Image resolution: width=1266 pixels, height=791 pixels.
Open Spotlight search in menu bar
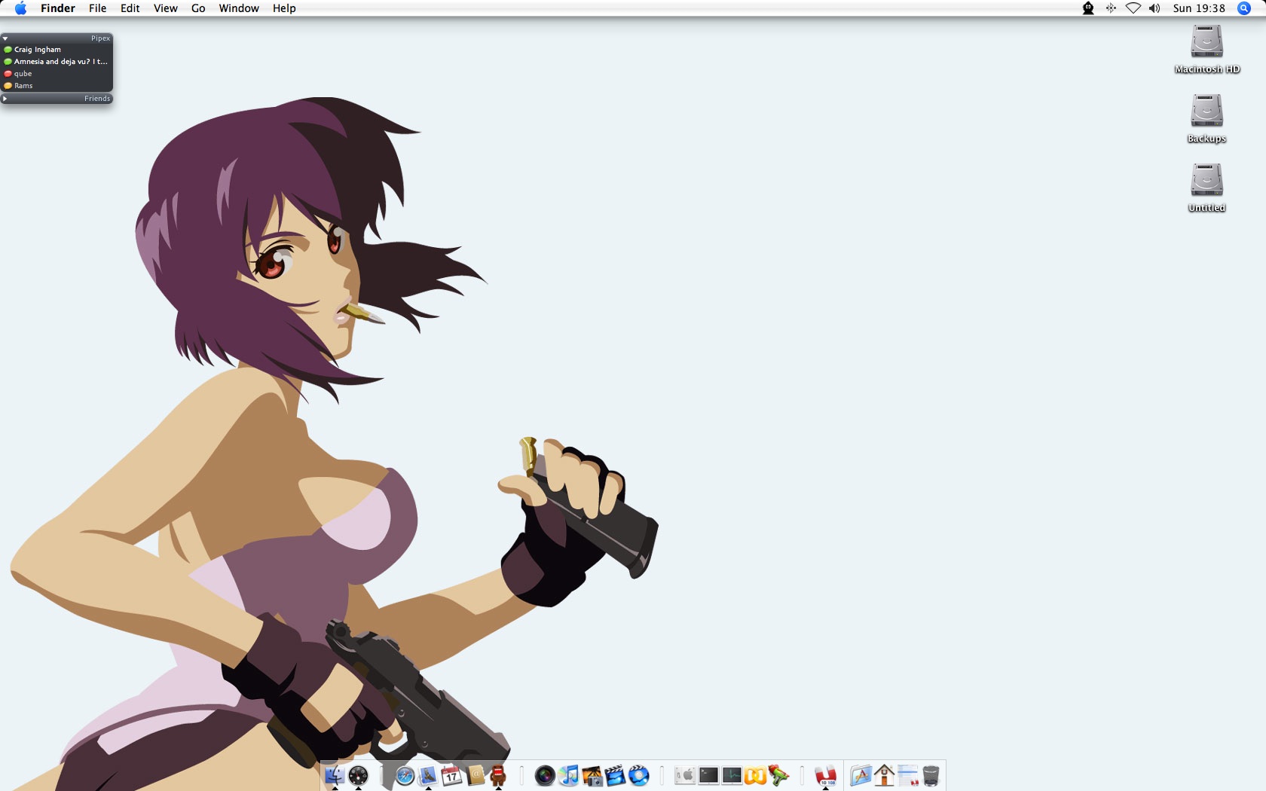pos(1244,8)
